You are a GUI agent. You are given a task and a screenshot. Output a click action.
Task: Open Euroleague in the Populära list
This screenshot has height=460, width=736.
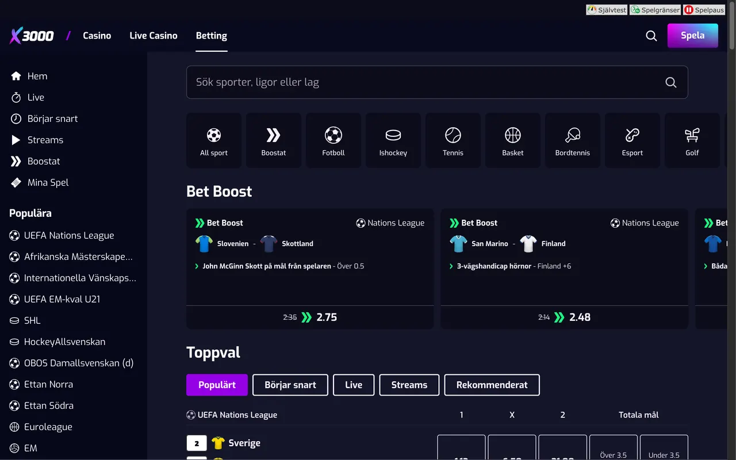coord(41,427)
